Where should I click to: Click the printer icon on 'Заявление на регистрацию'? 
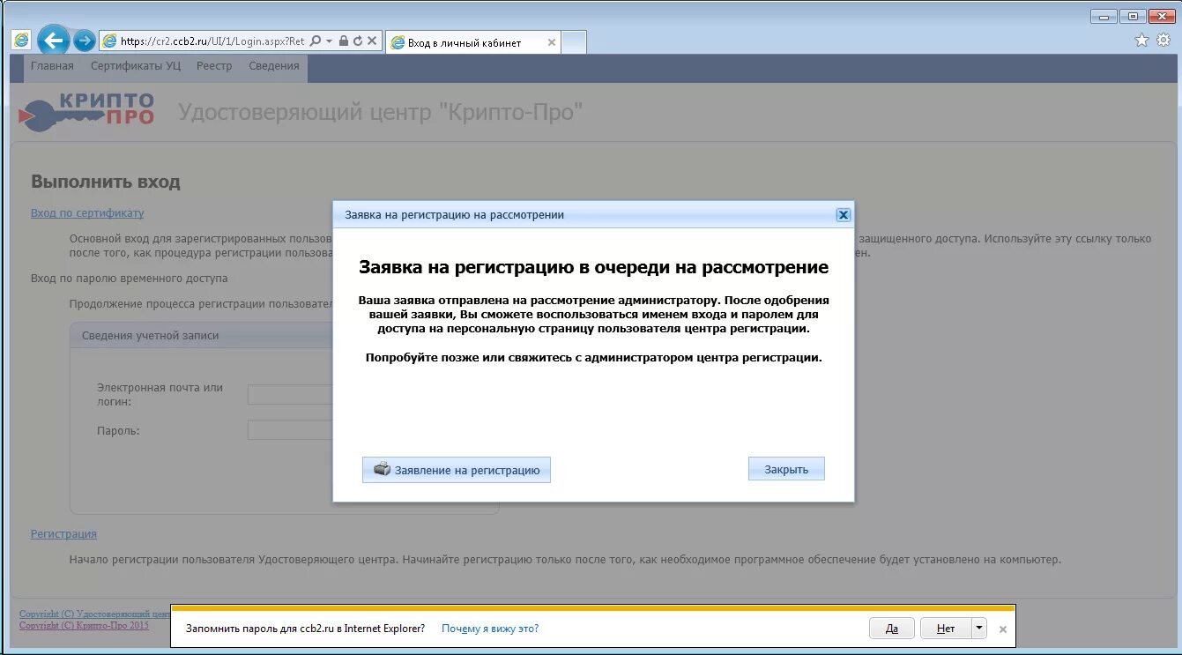[x=382, y=469]
